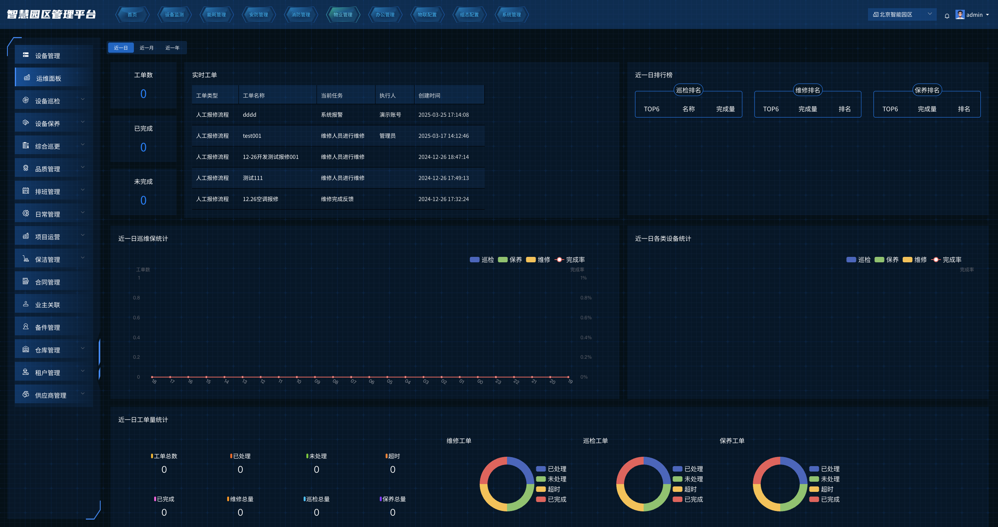Expand the 仓库管理 sidebar submenu

point(83,349)
